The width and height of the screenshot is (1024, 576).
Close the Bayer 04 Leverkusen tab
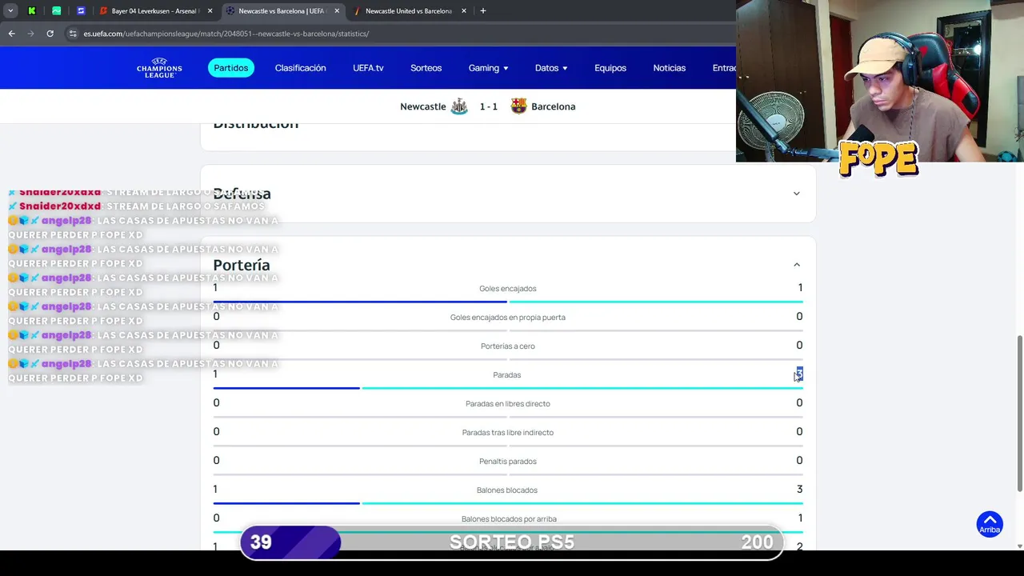(209, 11)
